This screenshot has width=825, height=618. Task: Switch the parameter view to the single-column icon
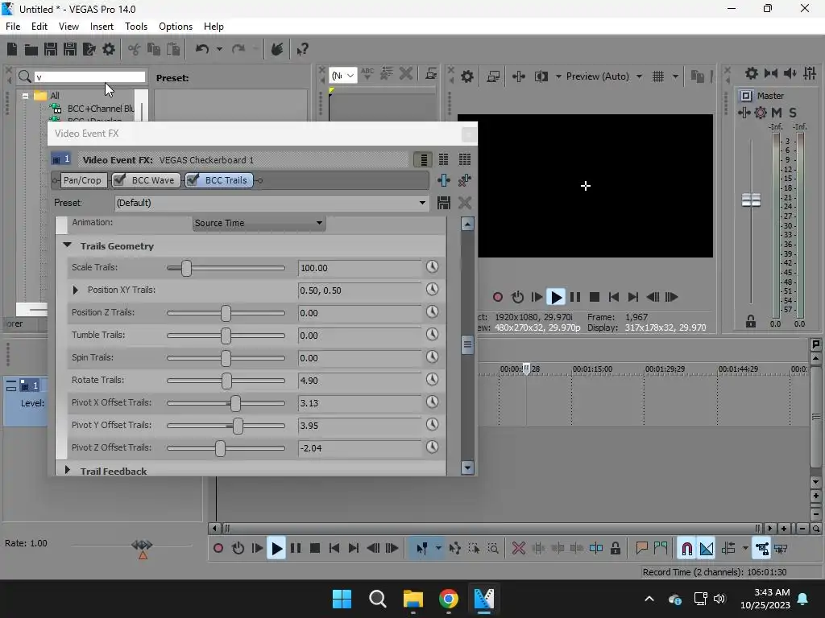423,160
